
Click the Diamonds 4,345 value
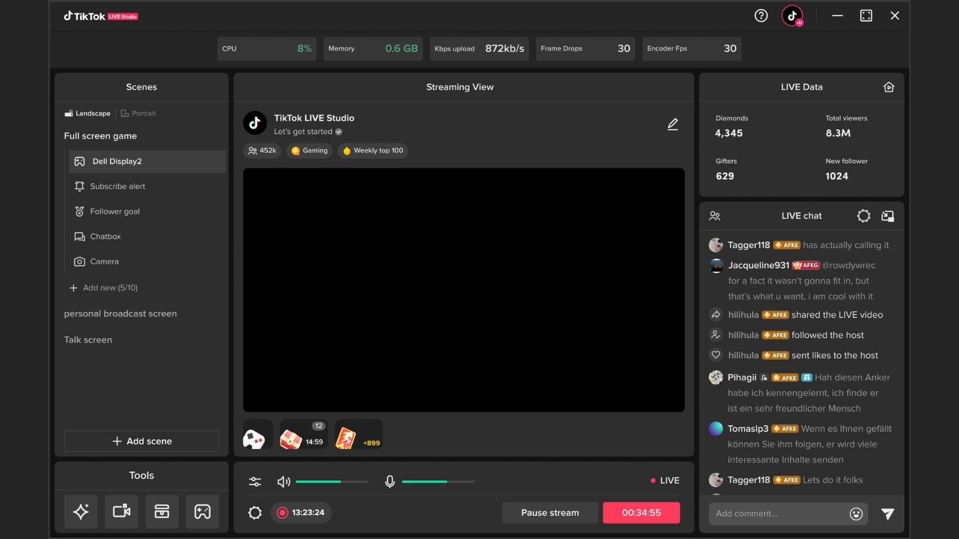tap(729, 133)
